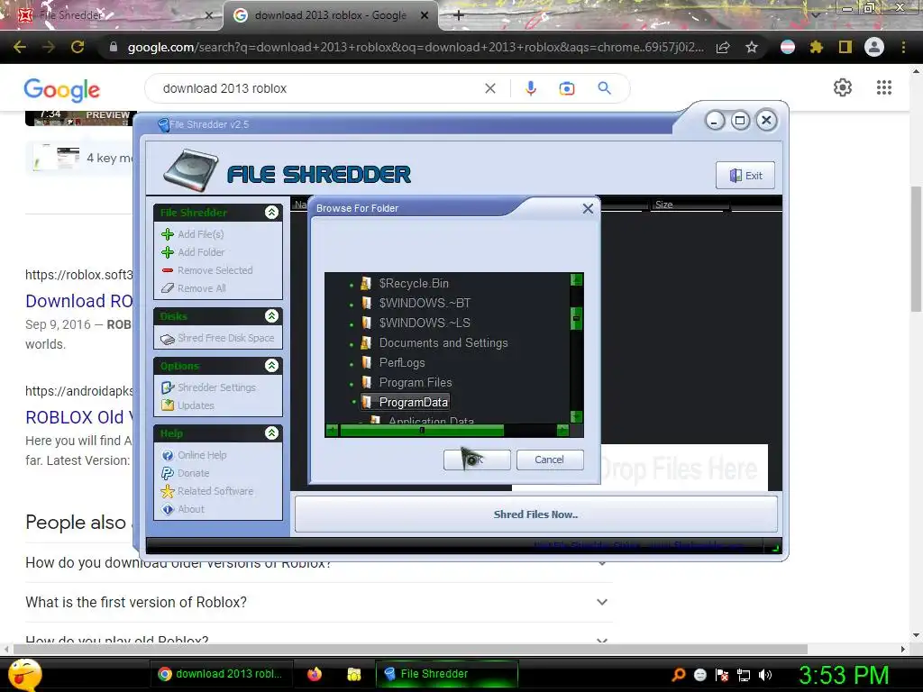This screenshot has width=923, height=692.
Task: Click the Online Help question icon
Action: click(x=168, y=455)
